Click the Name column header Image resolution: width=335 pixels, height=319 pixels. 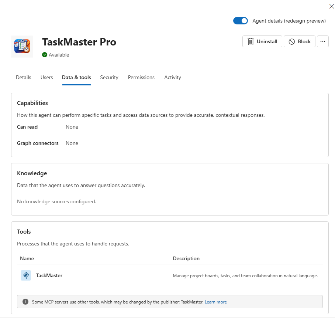click(27, 258)
